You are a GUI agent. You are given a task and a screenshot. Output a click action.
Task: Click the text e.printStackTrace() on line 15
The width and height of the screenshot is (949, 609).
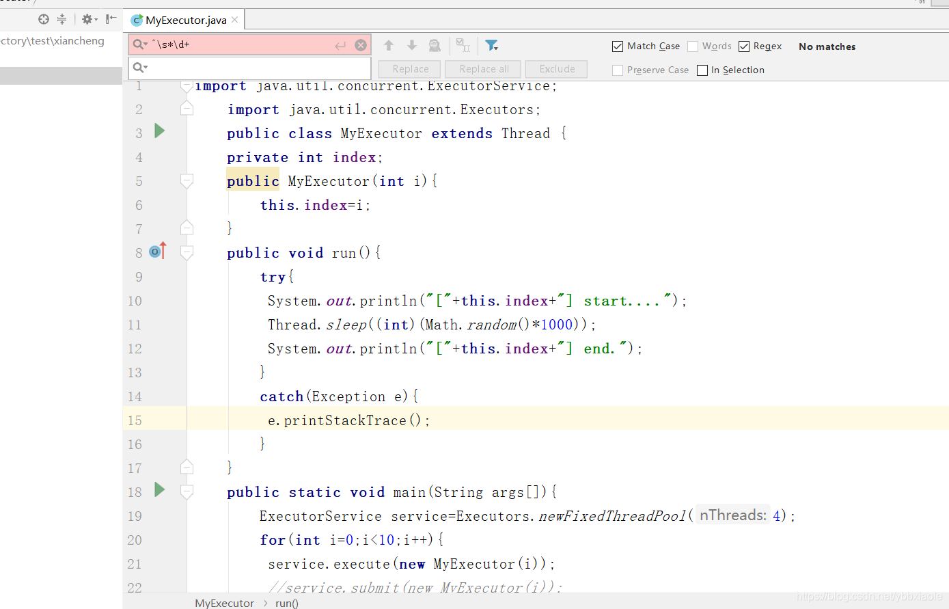[344, 420]
